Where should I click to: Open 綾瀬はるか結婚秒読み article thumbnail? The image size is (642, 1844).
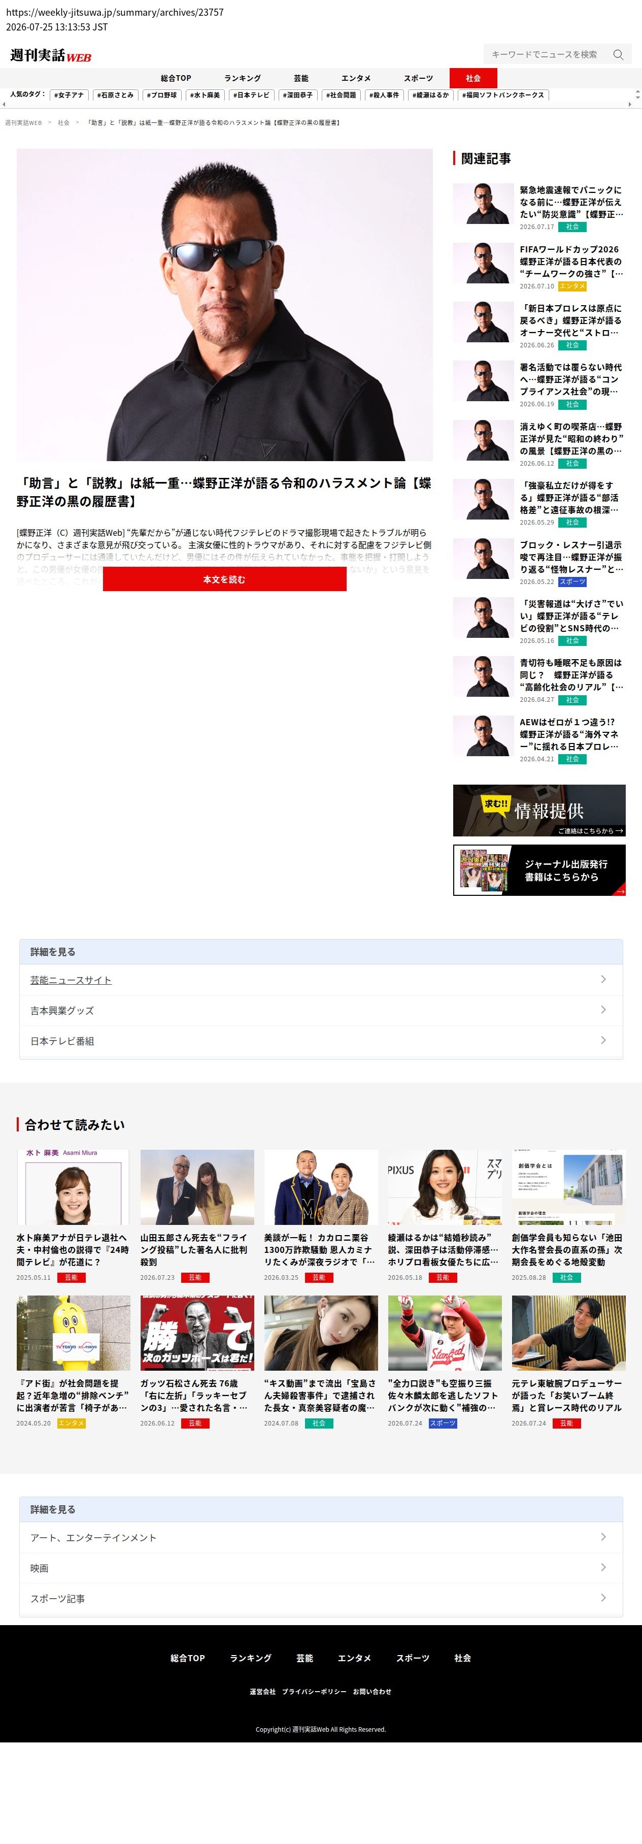point(445,1187)
